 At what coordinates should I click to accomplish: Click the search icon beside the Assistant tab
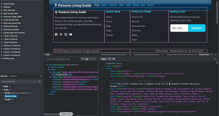41,76
